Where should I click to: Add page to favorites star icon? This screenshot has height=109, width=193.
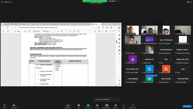[x=94, y=28]
